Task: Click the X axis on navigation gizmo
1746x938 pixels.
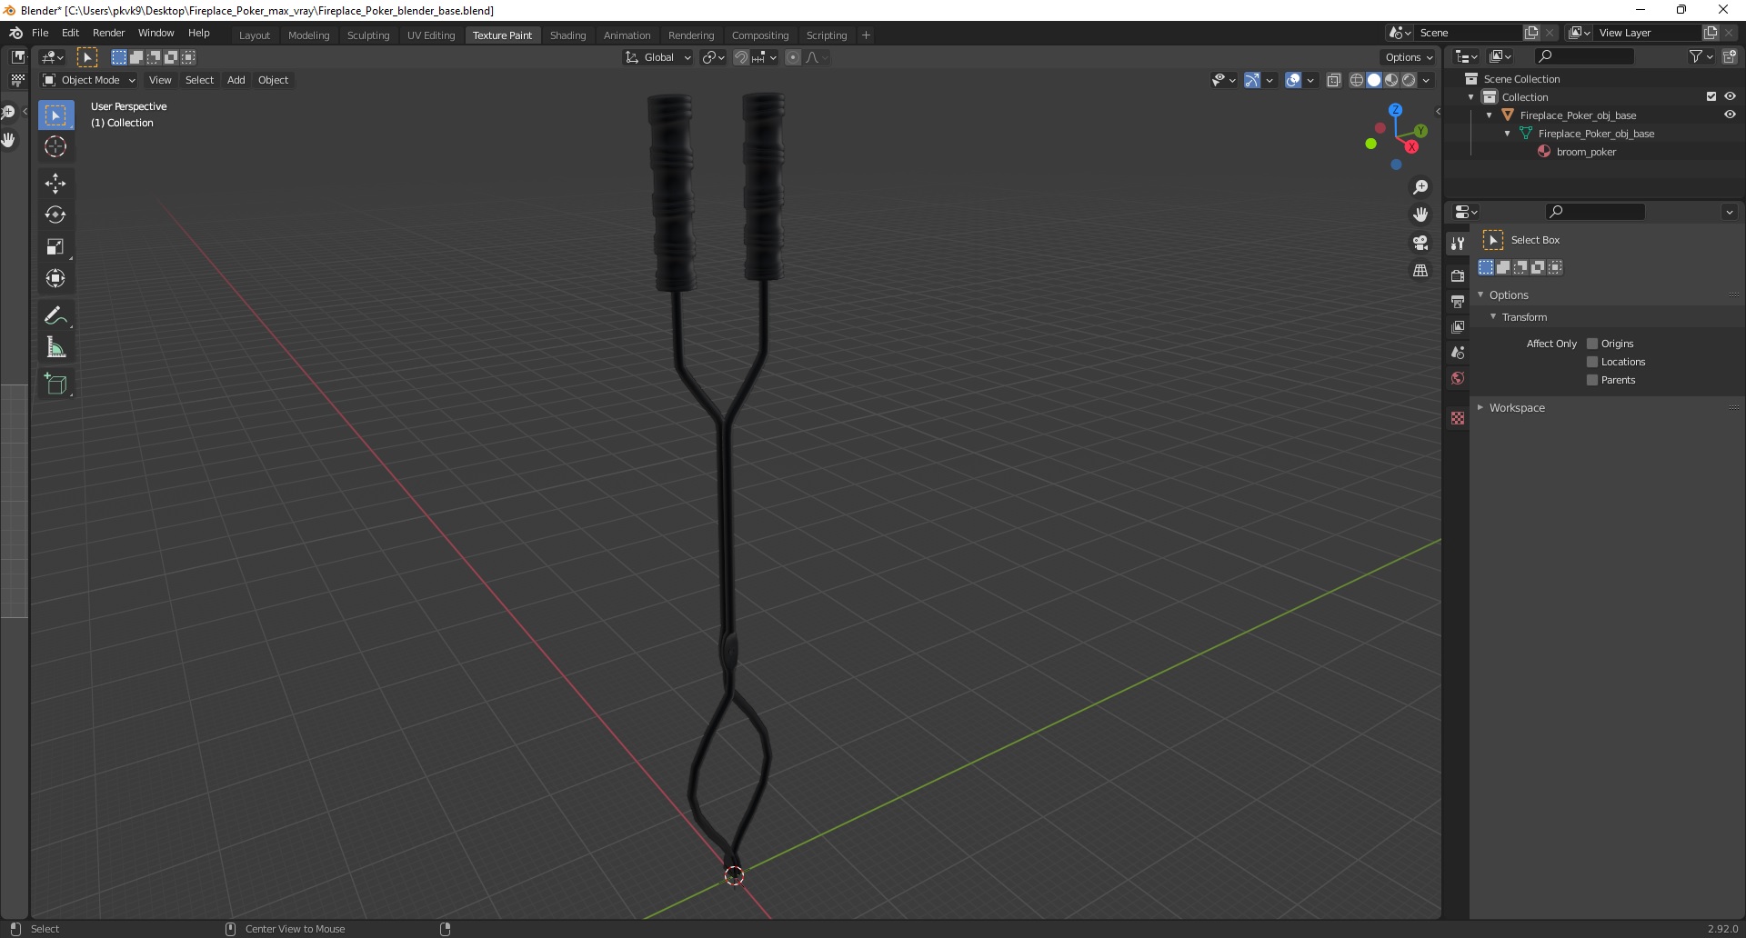Action: (x=1411, y=146)
